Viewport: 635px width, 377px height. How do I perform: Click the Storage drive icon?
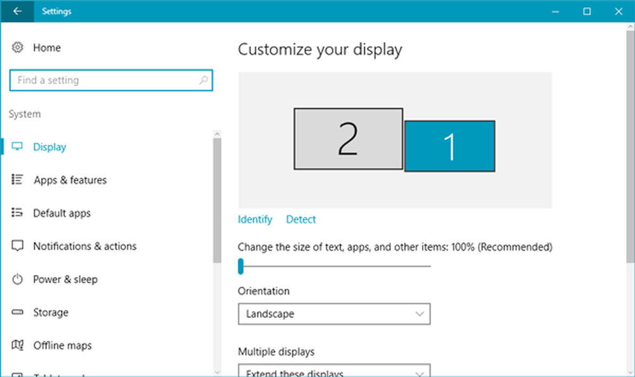pos(17,312)
